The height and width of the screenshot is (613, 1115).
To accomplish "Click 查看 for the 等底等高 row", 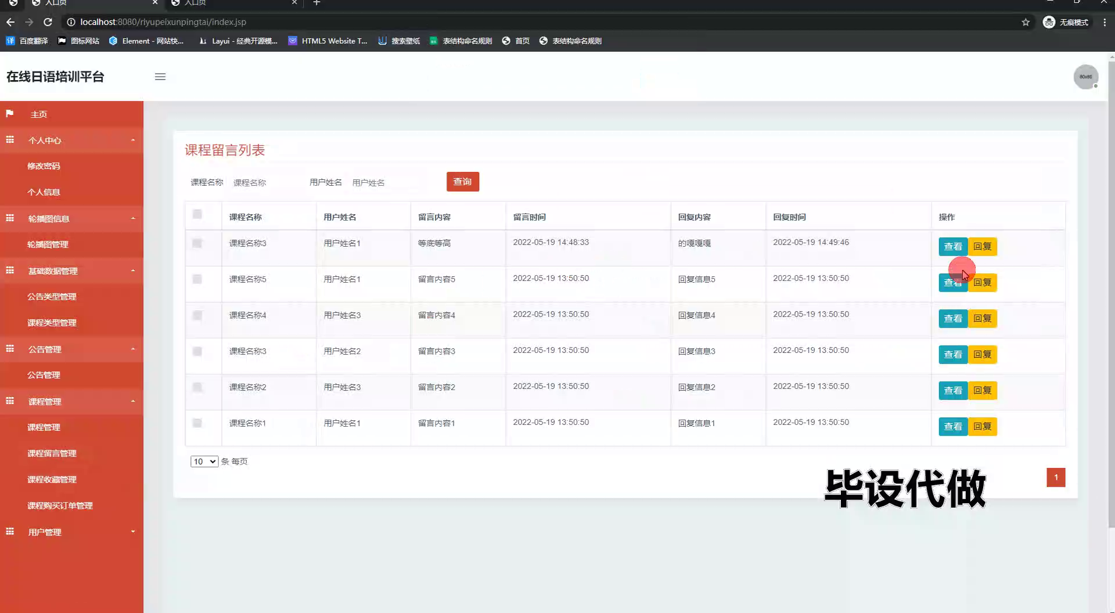I will [953, 247].
